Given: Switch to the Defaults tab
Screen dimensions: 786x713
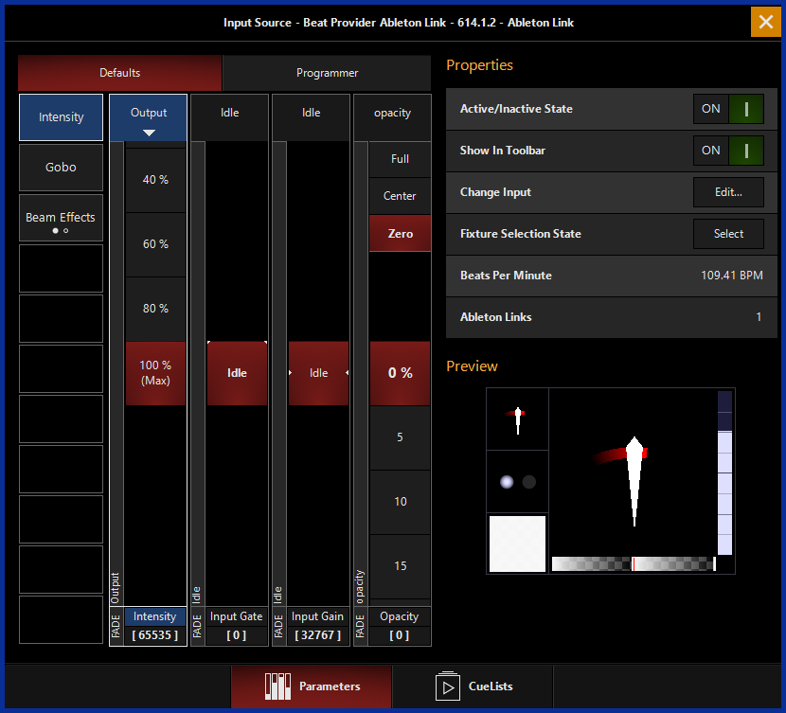Looking at the screenshot, I should point(120,73).
